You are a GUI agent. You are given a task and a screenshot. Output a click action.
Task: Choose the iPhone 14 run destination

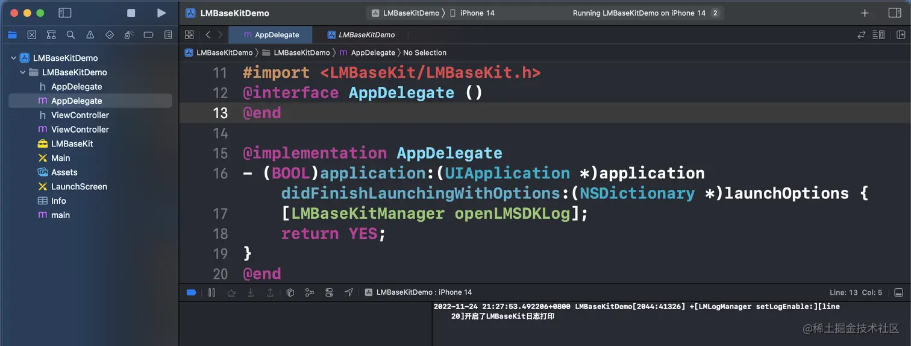tap(472, 13)
